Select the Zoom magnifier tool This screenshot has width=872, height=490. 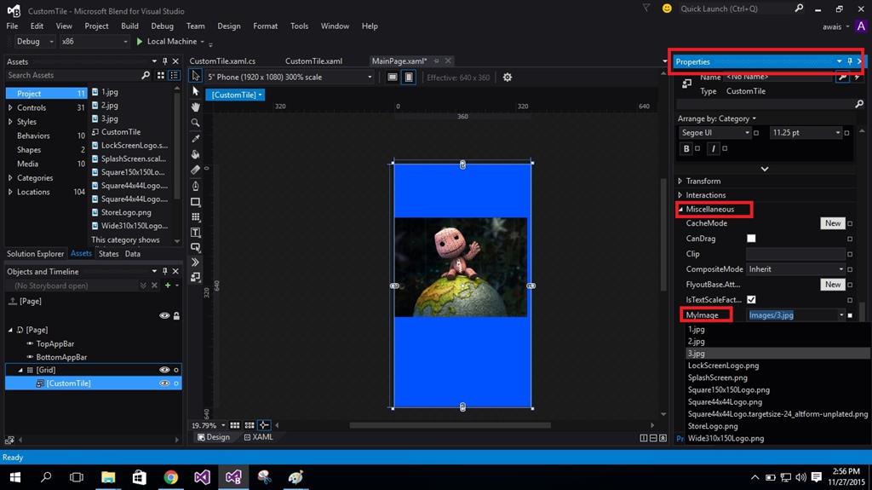(x=195, y=123)
